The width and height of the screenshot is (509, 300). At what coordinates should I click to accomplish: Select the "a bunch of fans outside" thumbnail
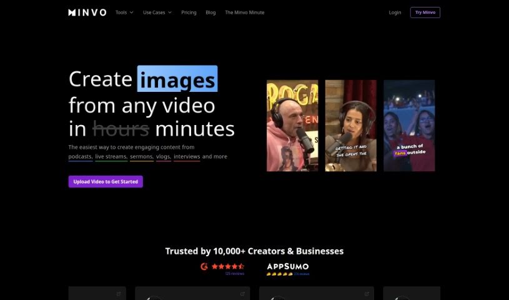[409, 126]
